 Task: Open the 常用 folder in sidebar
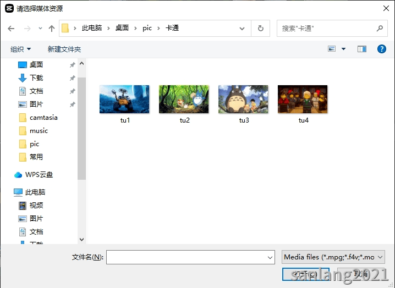[x=36, y=157]
